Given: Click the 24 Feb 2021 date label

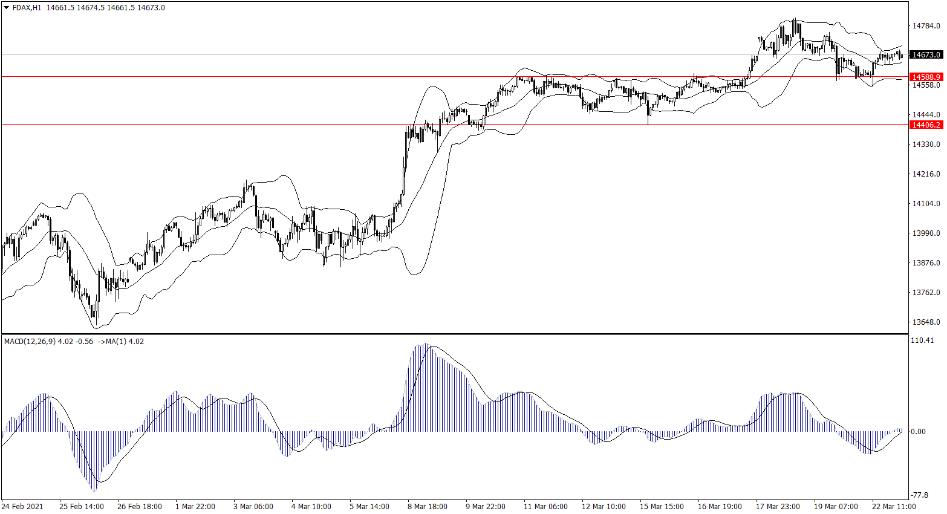Looking at the screenshot, I should point(22,507).
